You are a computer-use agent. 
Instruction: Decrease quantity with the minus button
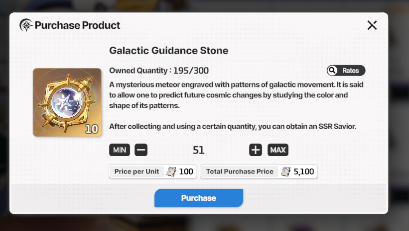pyautogui.click(x=141, y=150)
